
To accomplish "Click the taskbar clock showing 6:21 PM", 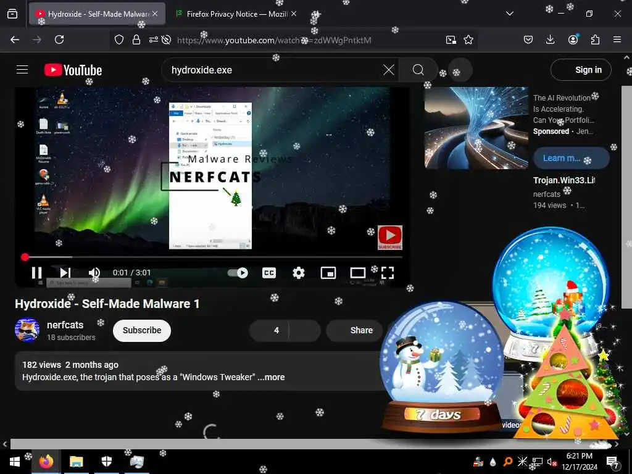I will click(579, 462).
